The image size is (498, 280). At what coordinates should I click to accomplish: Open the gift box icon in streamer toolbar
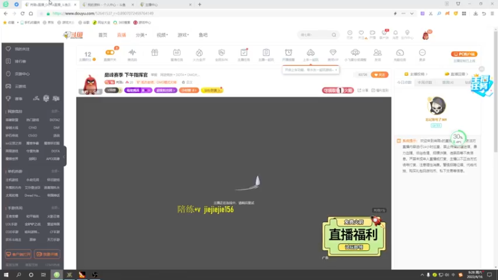coord(154,52)
